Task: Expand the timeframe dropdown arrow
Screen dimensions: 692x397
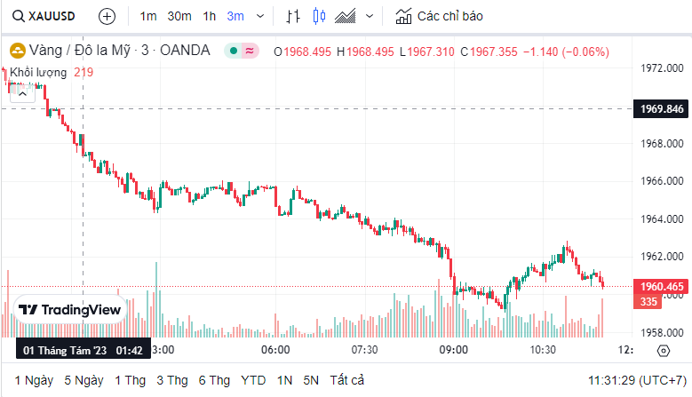Action: (259, 16)
